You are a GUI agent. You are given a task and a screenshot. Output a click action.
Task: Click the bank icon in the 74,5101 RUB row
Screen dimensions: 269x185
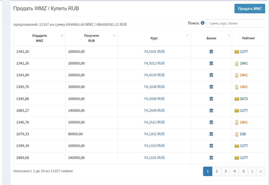point(211,51)
